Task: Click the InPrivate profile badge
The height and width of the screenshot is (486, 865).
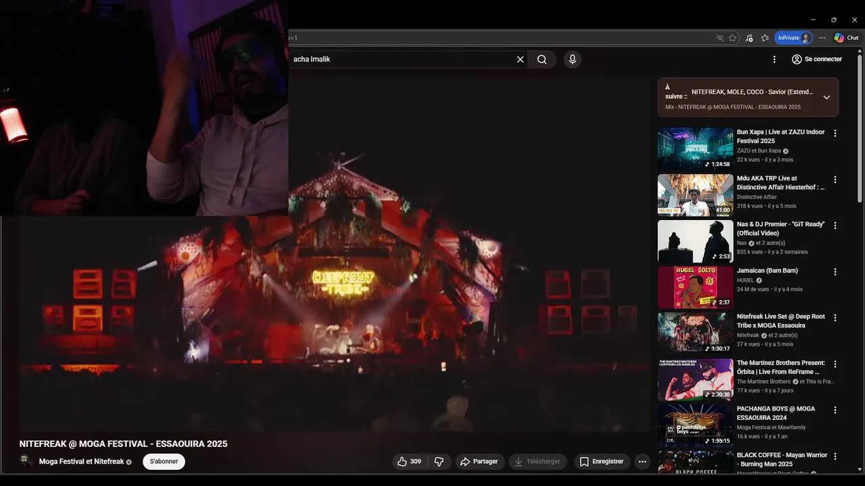Action: tap(793, 38)
